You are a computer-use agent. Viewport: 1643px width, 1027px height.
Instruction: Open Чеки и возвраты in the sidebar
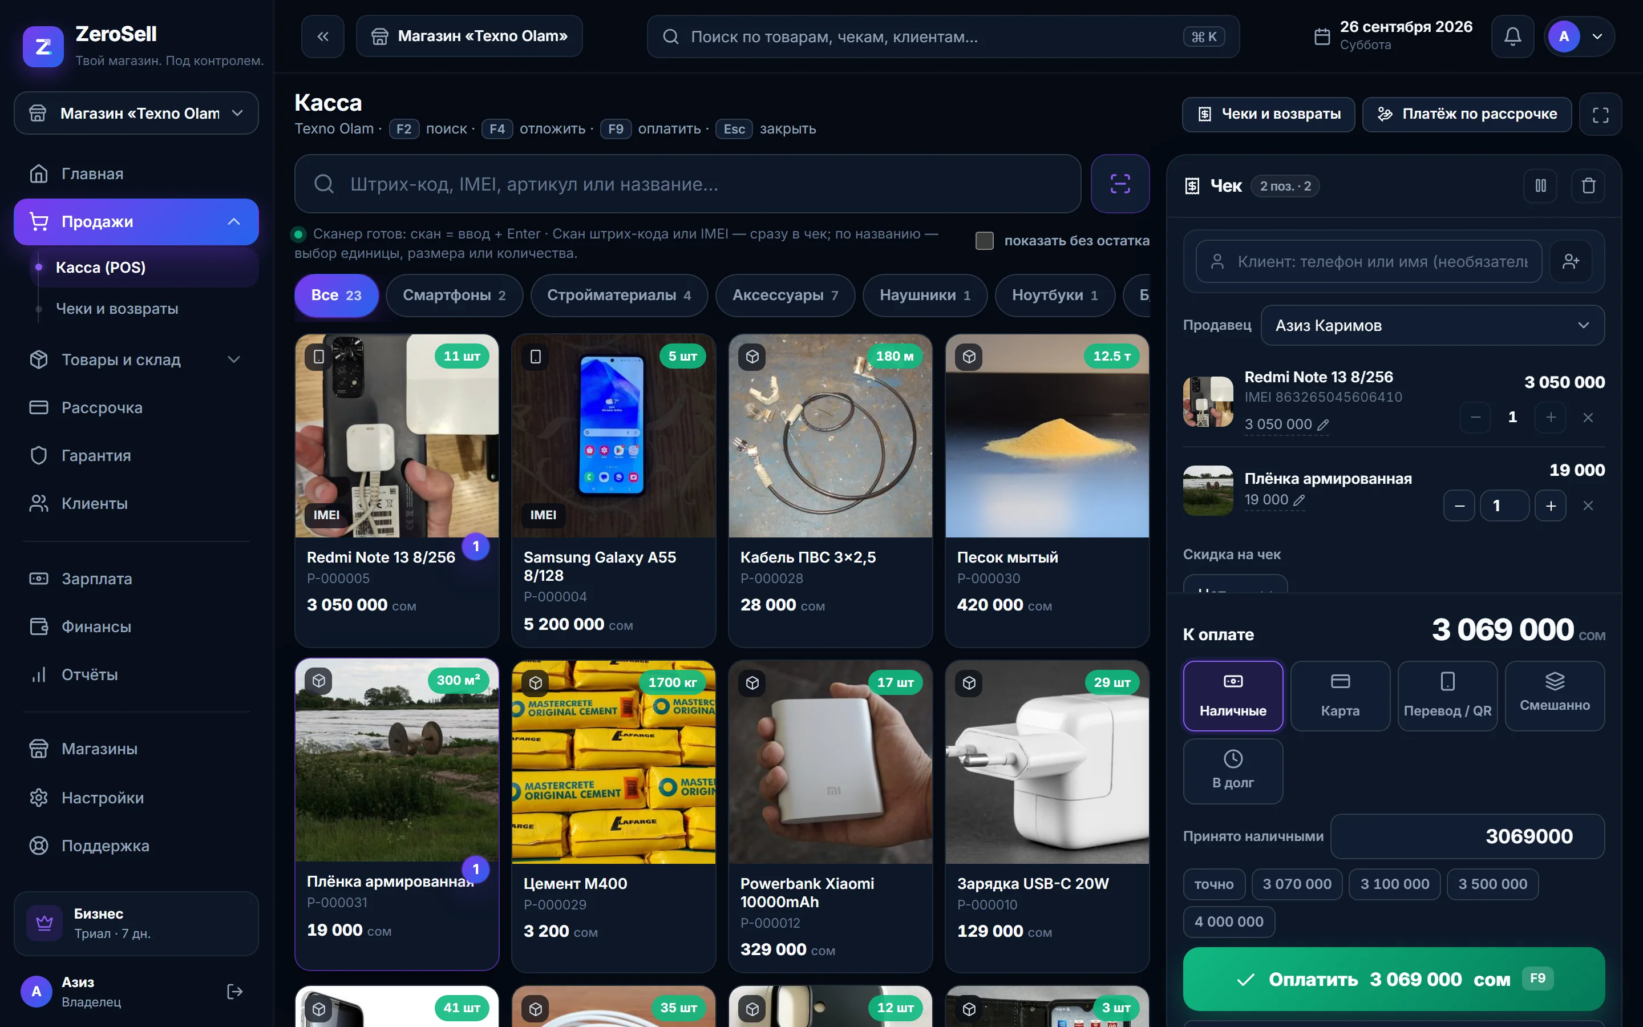coord(144,309)
